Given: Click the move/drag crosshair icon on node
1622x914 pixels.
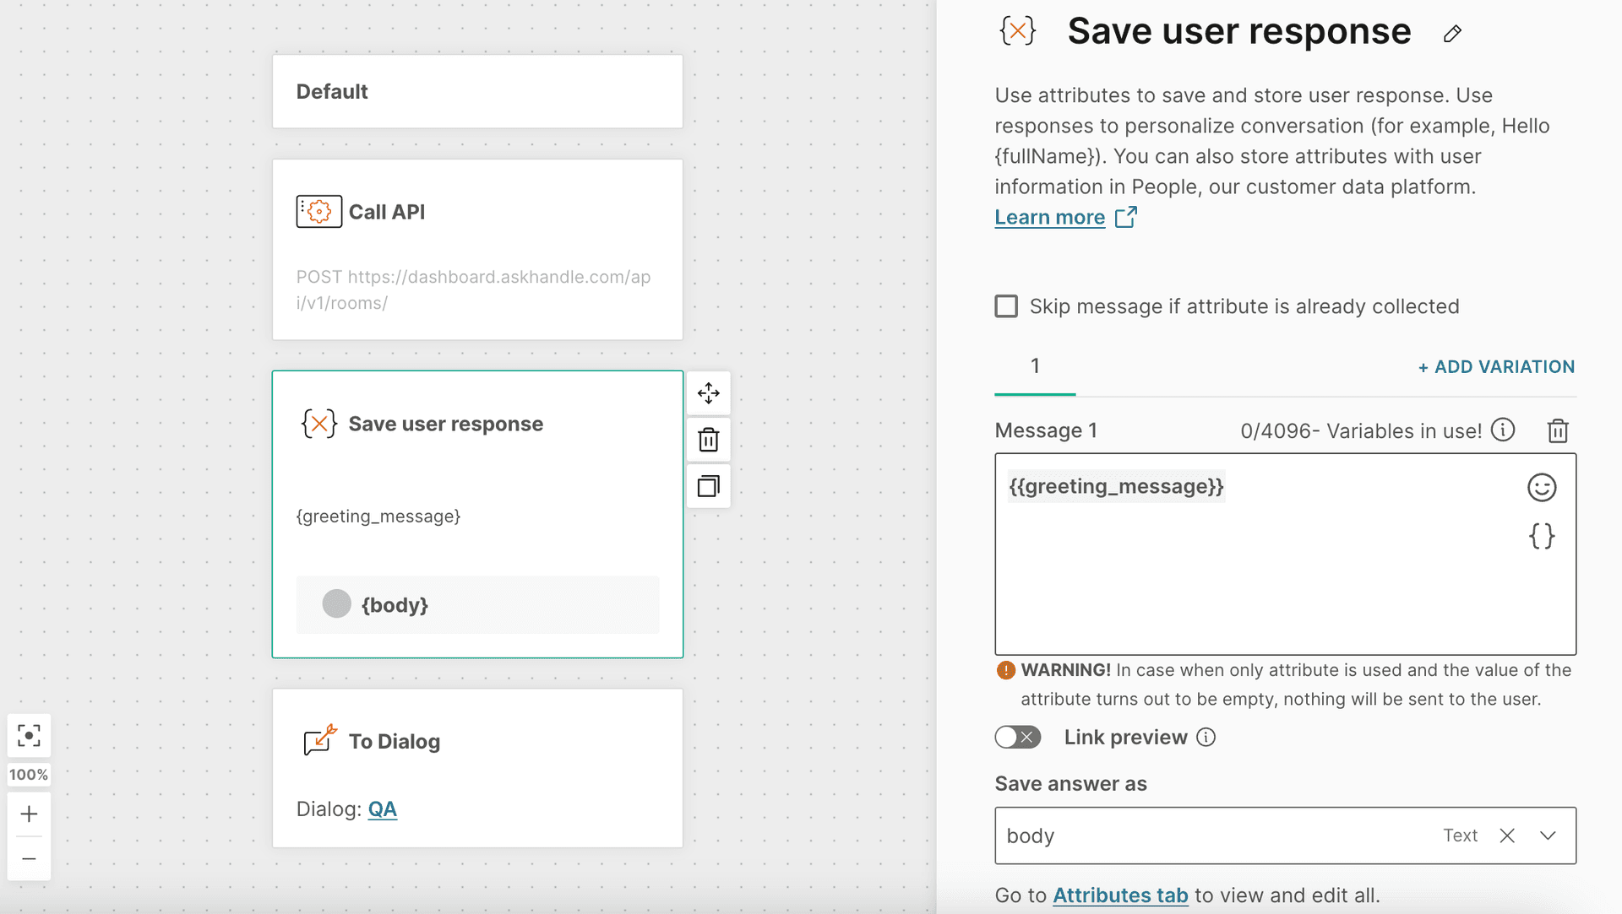Looking at the screenshot, I should click(x=710, y=393).
